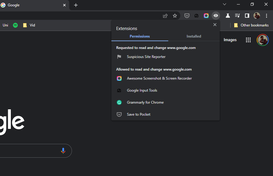Open Save to Pocket toolbar extension

pyautogui.click(x=187, y=16)
